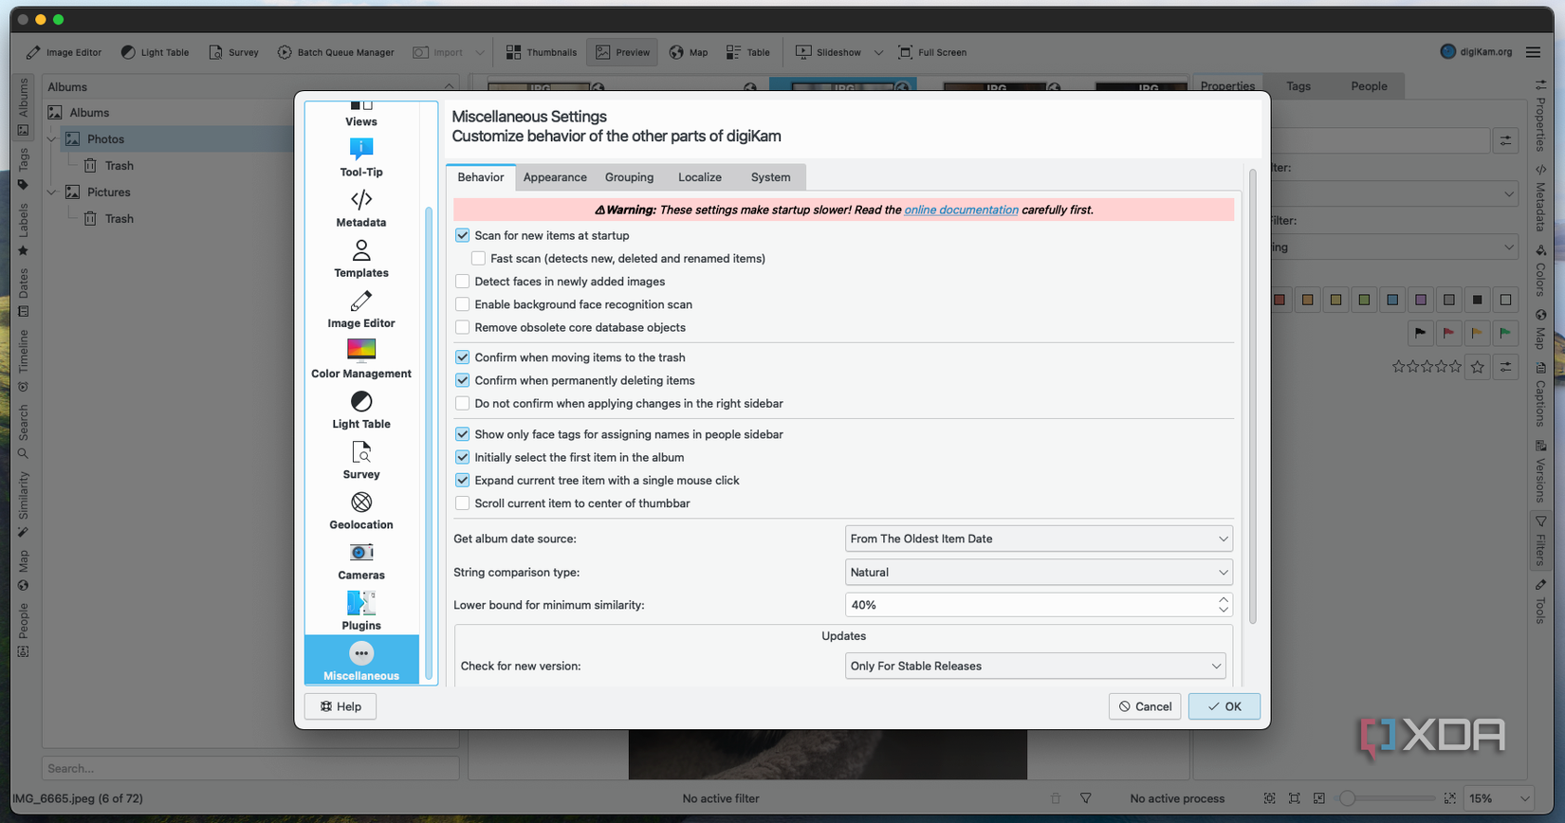The height and width of the screenshot is (823, 1565).
Task: Open the Metadata settings page
Action: coord(361,208)
